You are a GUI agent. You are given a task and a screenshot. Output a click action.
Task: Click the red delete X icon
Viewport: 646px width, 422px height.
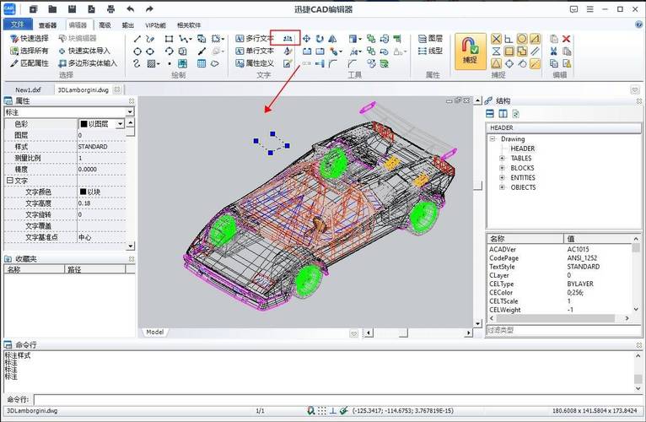point(567,39)
